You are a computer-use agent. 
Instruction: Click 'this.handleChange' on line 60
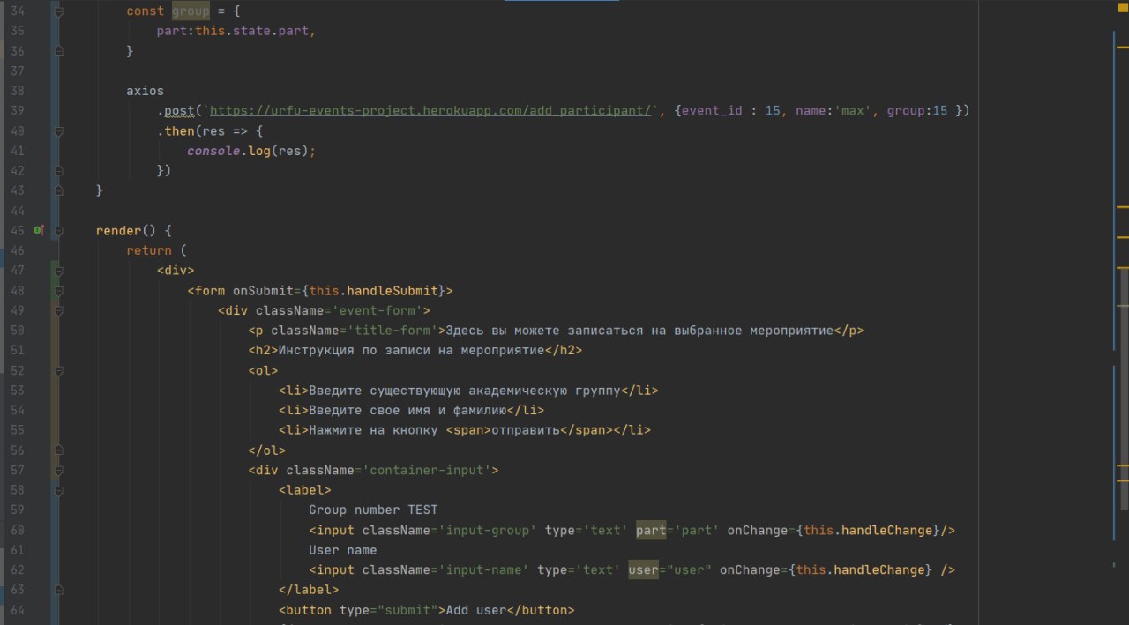(869, 530)
